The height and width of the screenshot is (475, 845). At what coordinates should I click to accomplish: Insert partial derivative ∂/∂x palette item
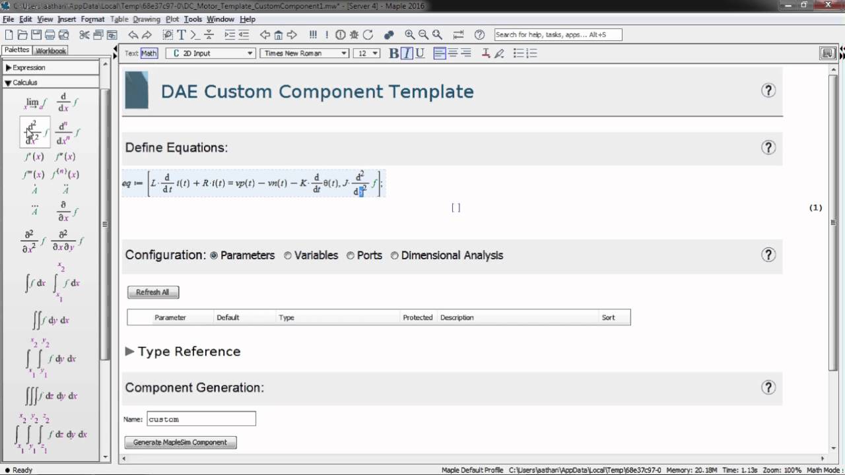[67, 210]
